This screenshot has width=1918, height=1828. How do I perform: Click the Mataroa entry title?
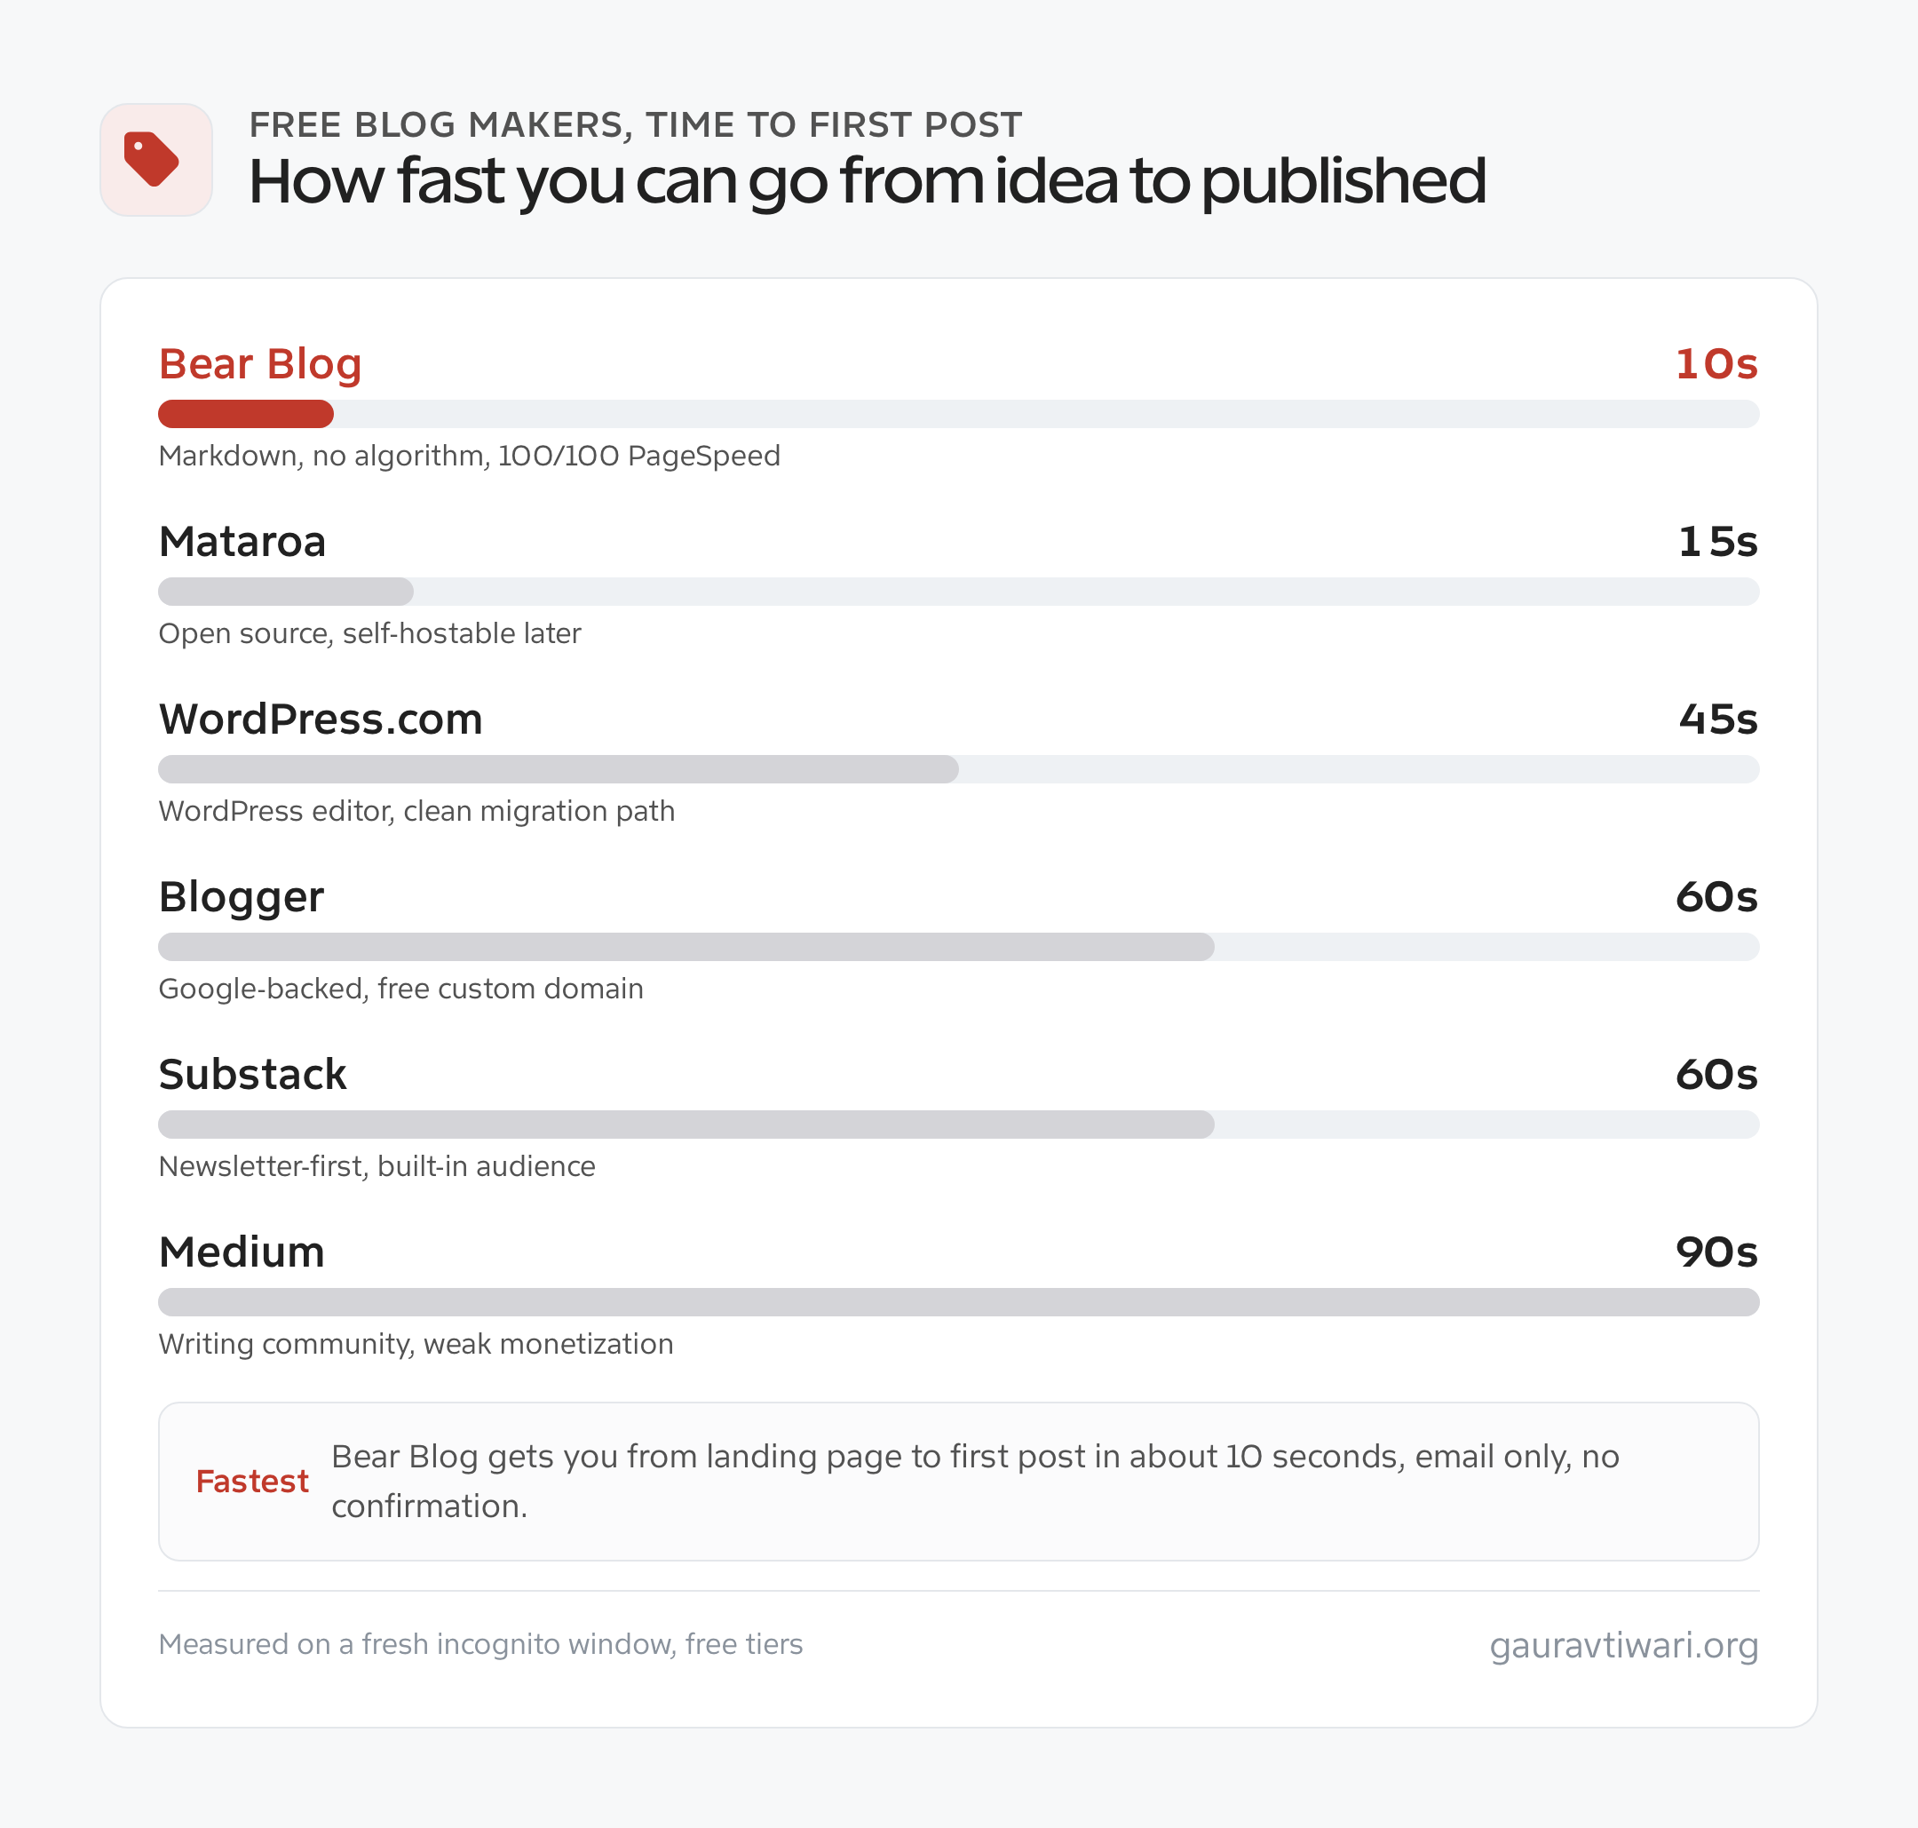click(242, 542)
